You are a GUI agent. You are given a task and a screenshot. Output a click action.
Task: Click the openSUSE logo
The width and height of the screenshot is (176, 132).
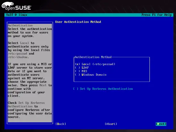16,6
